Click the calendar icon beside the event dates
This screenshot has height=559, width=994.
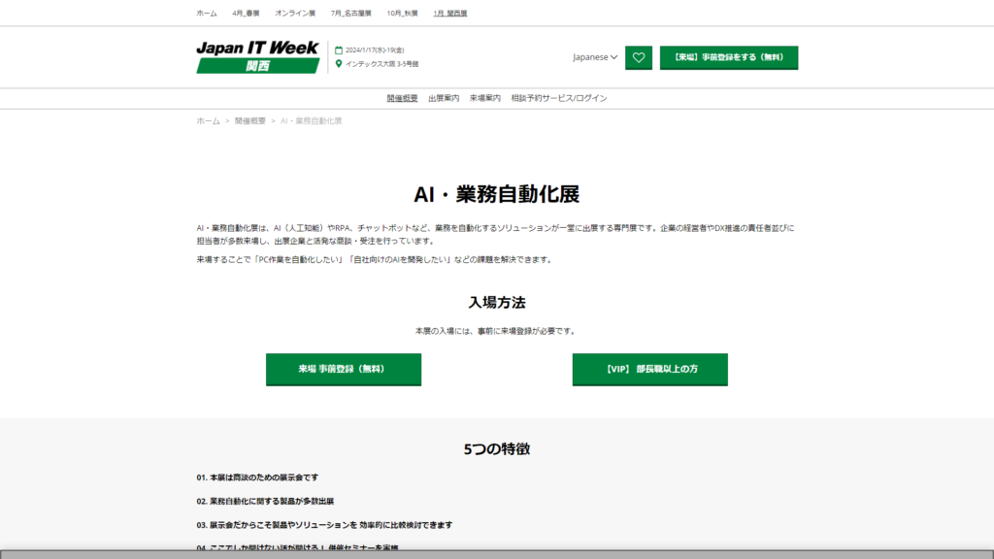[339, 50]
